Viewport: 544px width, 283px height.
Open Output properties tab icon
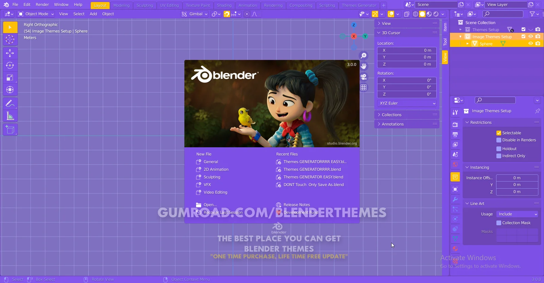pos(455,135)
